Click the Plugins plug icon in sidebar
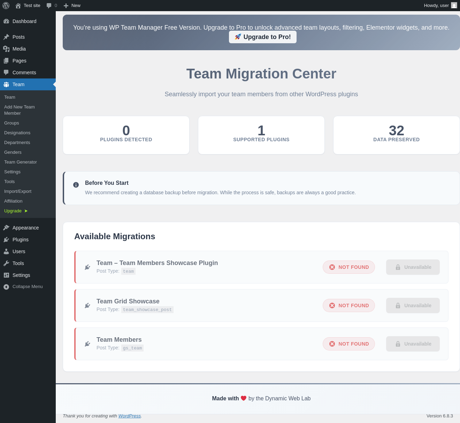Image resolution: width=460 pixels, height=423 pixels. pyautogui.click(x=6, y=240)
